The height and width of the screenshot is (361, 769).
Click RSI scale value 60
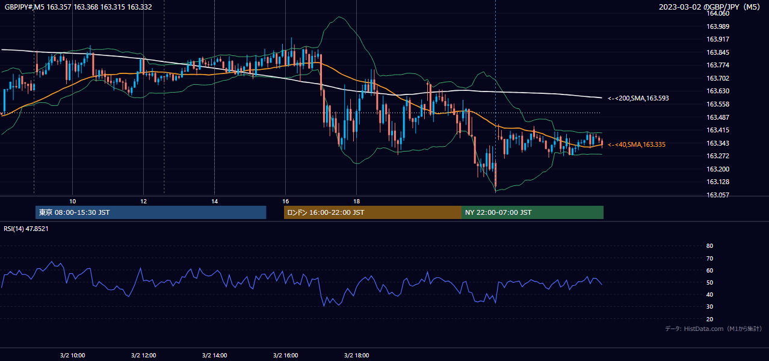709,270
